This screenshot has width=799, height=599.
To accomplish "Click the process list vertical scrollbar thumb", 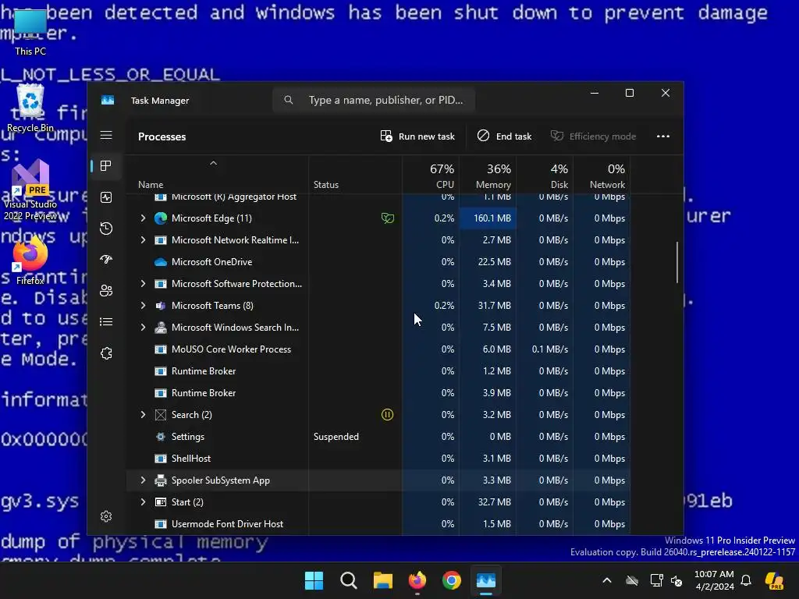I will (x=677, y=262).
